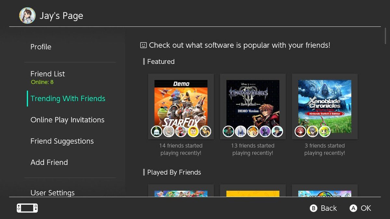The height and width of the screenshot is (219, 390).
Task: Click the grey-haired friend avatar on Star Fox
Action: click(169, 131)
